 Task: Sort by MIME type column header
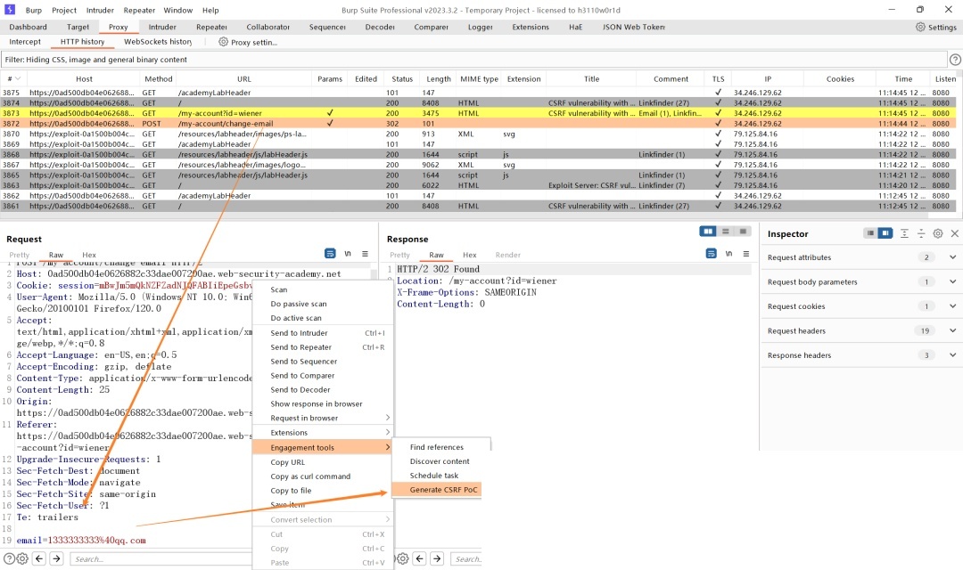pos(479,78)
